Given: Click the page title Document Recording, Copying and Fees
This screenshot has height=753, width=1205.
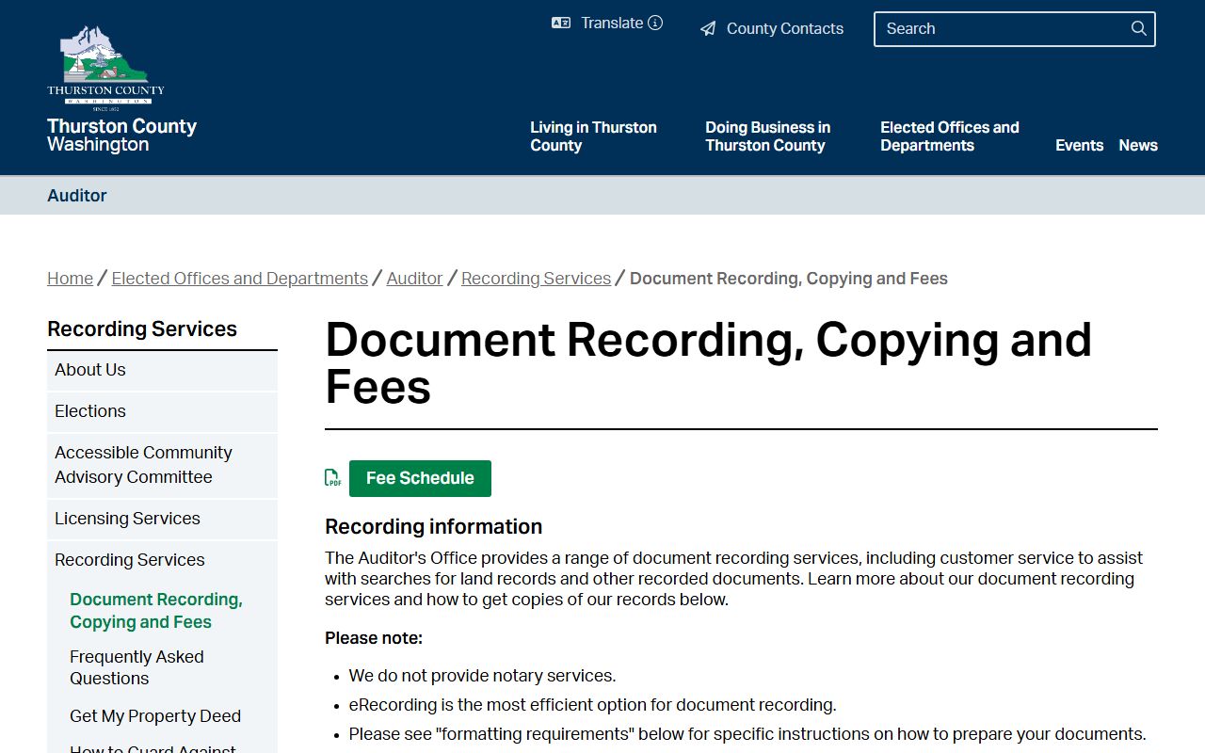Looking at the screenshot, I should coord(708,363).
